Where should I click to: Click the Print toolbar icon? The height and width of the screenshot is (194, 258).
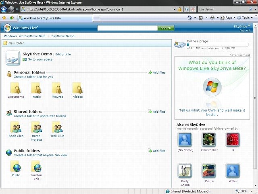pyautogui.click(x=212, y=18)
